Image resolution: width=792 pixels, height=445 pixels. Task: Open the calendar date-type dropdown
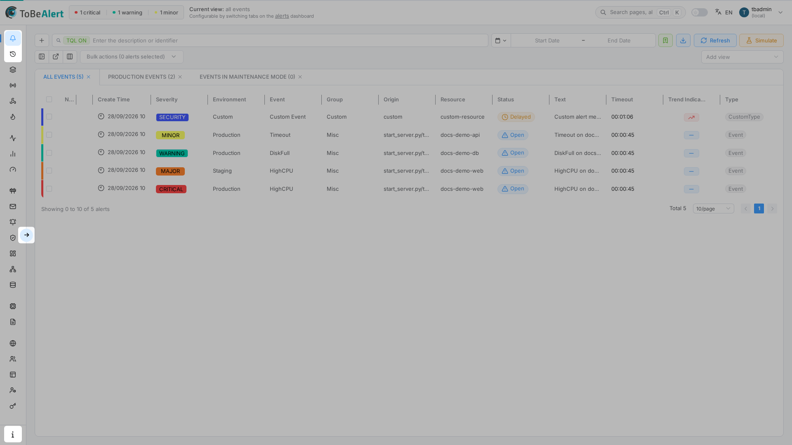tap(501, 40)
